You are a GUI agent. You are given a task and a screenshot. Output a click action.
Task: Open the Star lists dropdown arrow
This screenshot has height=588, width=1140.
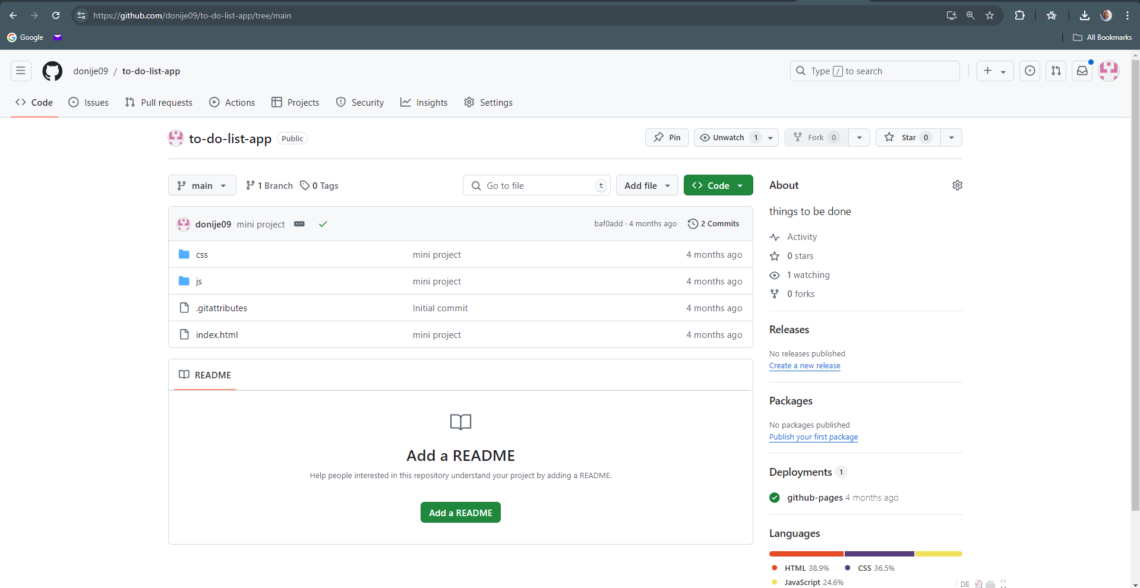[952, 138]
